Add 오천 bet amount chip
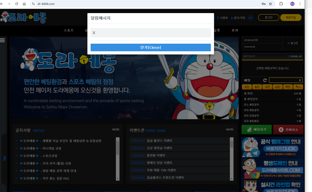Viewport: 312px width, 192px height. pyautogui.click(x=247, y=87)
